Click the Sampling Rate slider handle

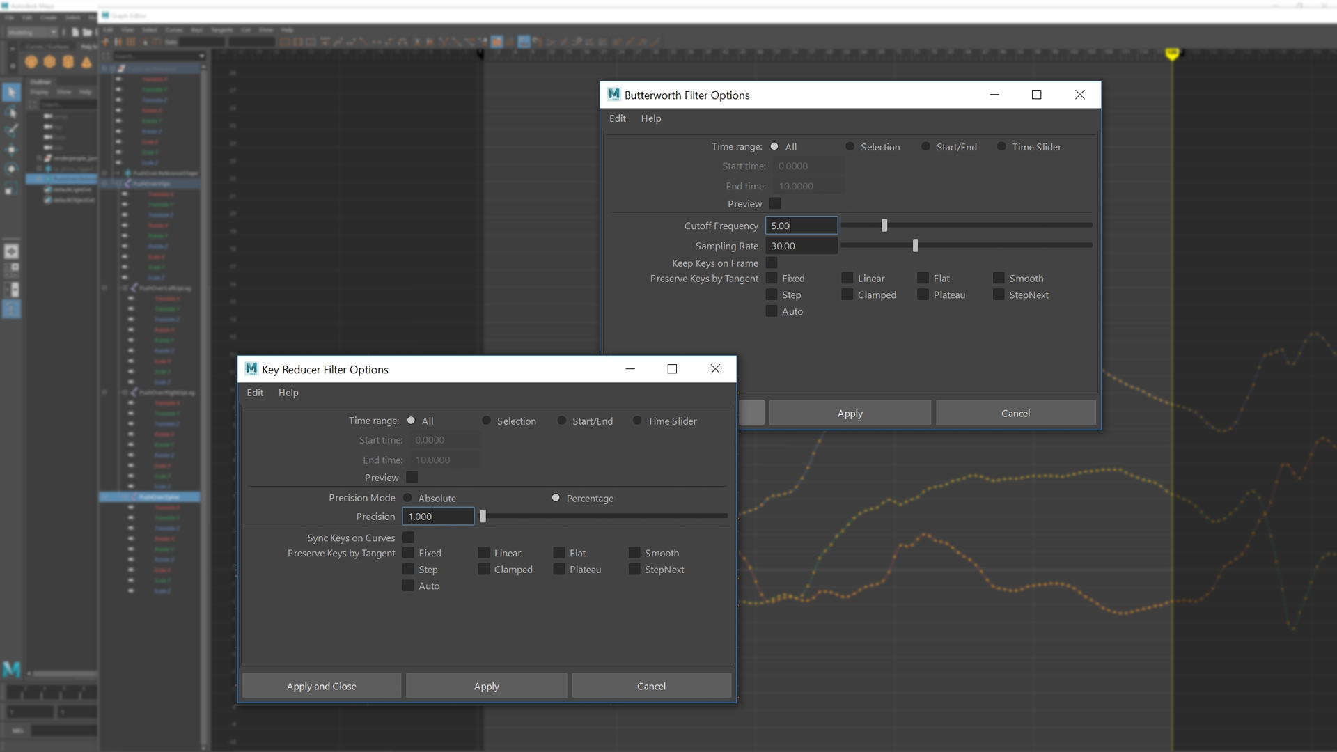(x=915, y=245)
